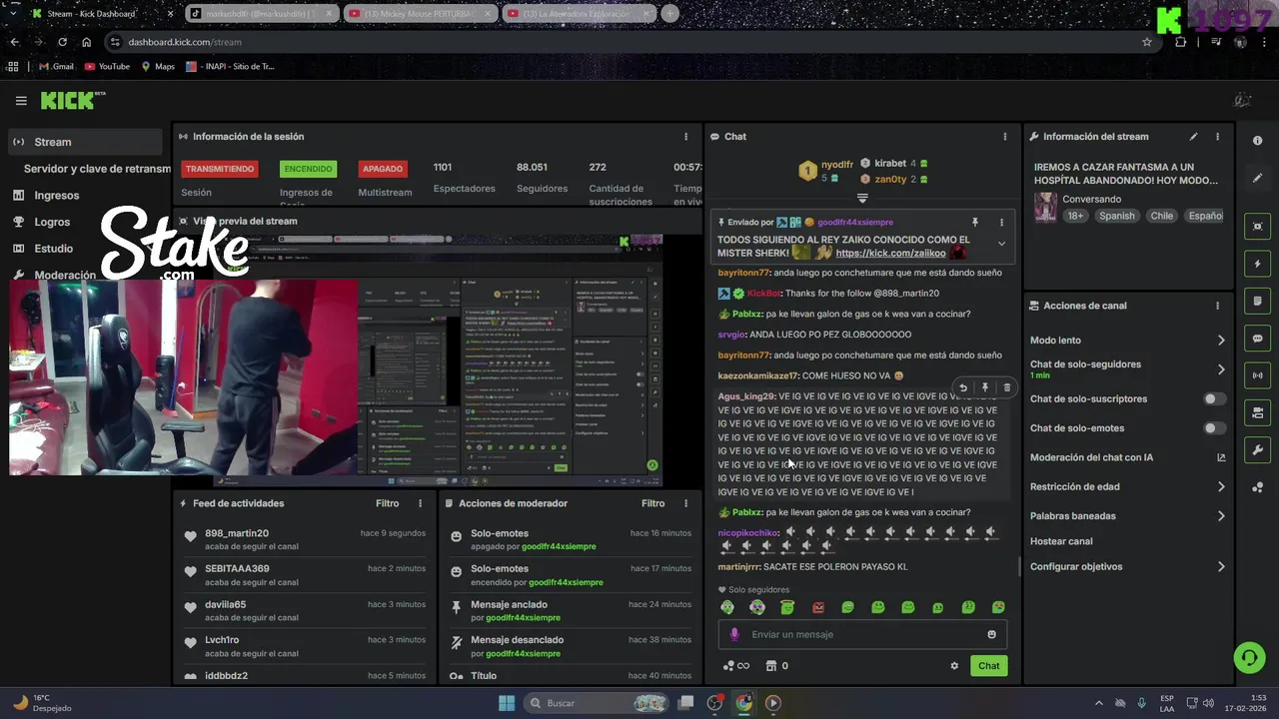Expand Modo lento settings
This screenshot has width=1279, height=719.
tap(1221, 341)
